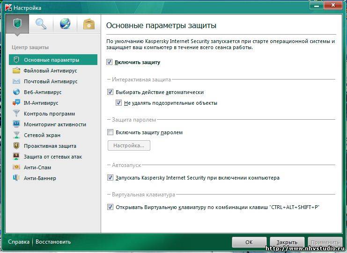Click the Восстановить link
Image resolution: width=347 pixels, height=253 pixels.
[53, 241]
